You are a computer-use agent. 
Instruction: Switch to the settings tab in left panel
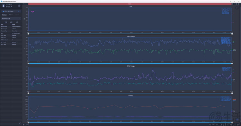pyautogui.click(x=11, y=22)
